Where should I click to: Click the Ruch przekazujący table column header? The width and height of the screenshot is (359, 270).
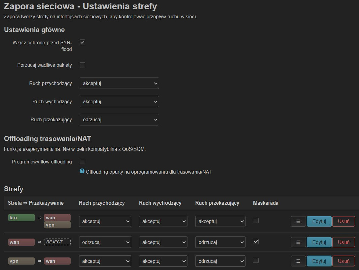click(x=217, y=203)
